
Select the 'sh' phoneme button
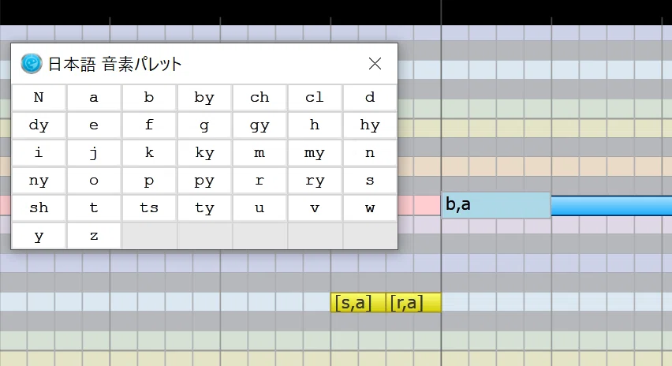[x=39, y=208]
